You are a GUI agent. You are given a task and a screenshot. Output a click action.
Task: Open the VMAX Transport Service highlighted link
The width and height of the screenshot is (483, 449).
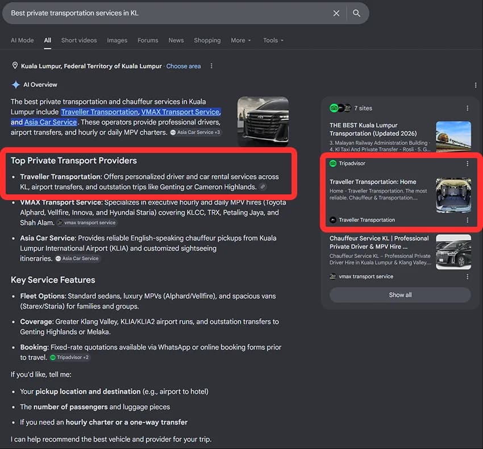pyautogui.click(x=181, y=112)
